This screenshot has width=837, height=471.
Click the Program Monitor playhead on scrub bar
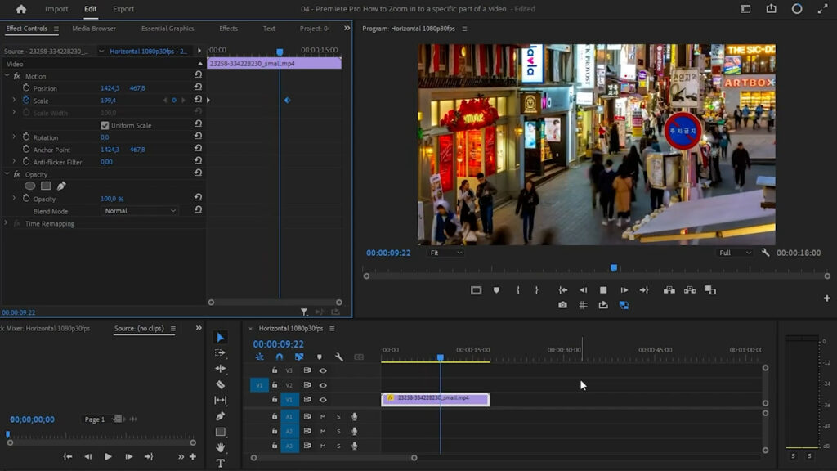coord(614,267)
